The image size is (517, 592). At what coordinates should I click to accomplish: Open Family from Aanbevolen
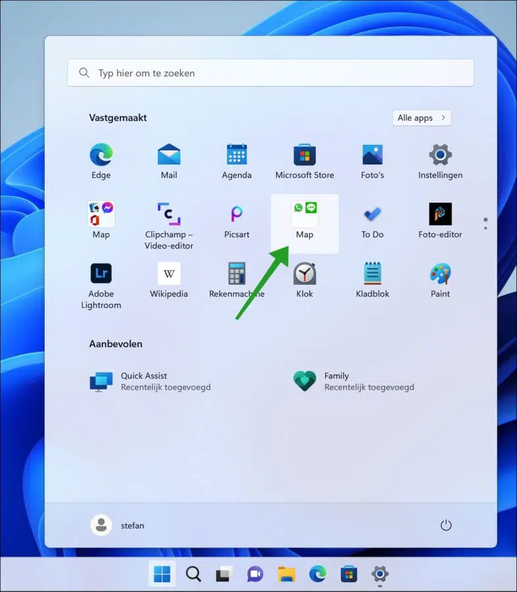click(354, 382)
